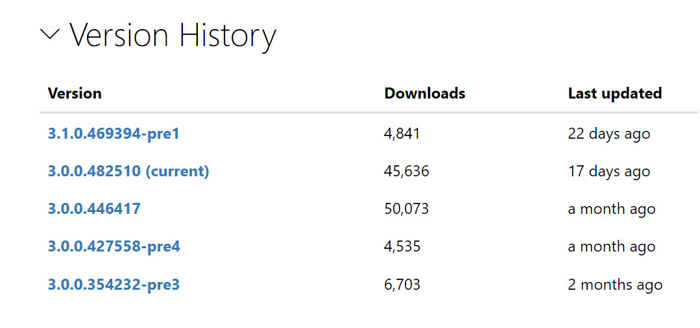The image size is (700, 328).
Task: Open version 3.1.0.469394-pre1 link
Action: 114,134
